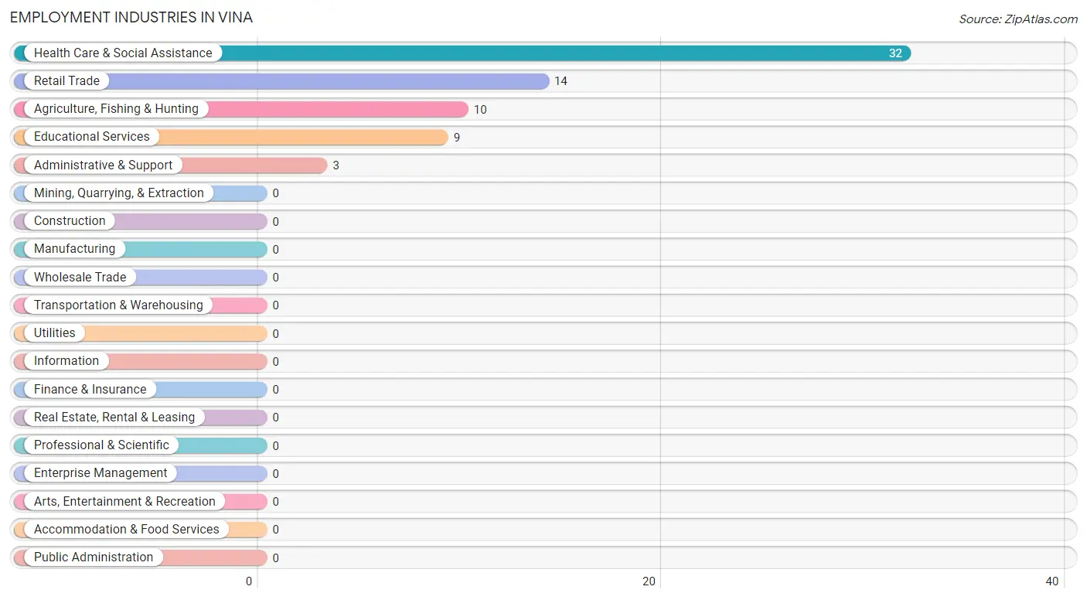Select the Retail Trade label
The image size is (1087, 600).
click(66, 80)
